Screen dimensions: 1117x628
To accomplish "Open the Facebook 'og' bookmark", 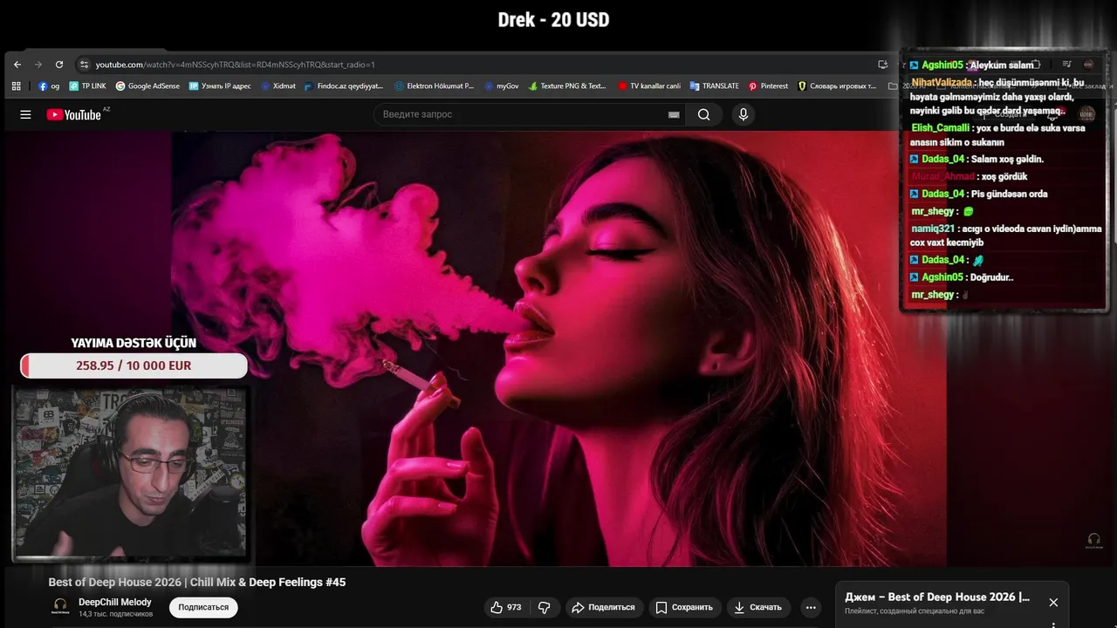I will 49,86.
